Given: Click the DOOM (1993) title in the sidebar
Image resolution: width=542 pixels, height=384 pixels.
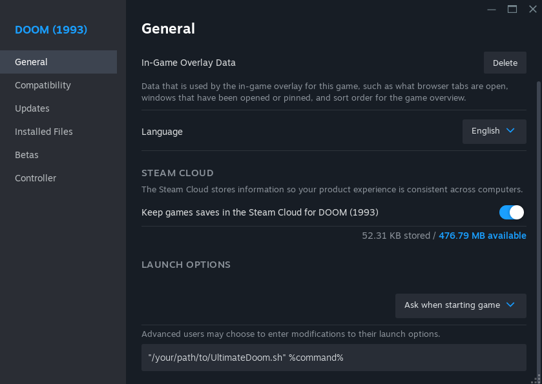Looking at the screenshot, I should (x=51, y=30).
